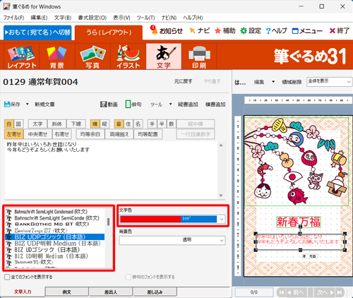Open the 背景色 透明 dropdown

[x=172, y=240]
